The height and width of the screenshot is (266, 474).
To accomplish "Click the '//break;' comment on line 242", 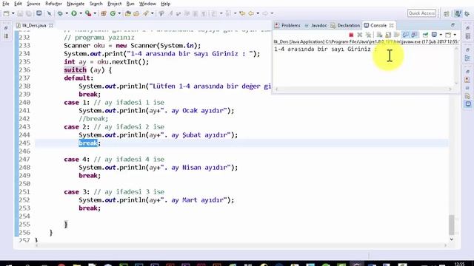I will coord(93,118).
